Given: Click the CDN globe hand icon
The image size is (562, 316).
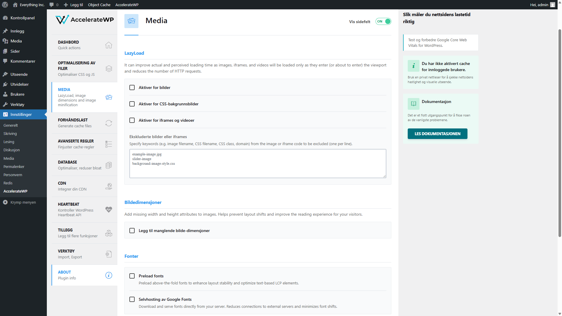Looking at the screenshot, I should [109, 186].
